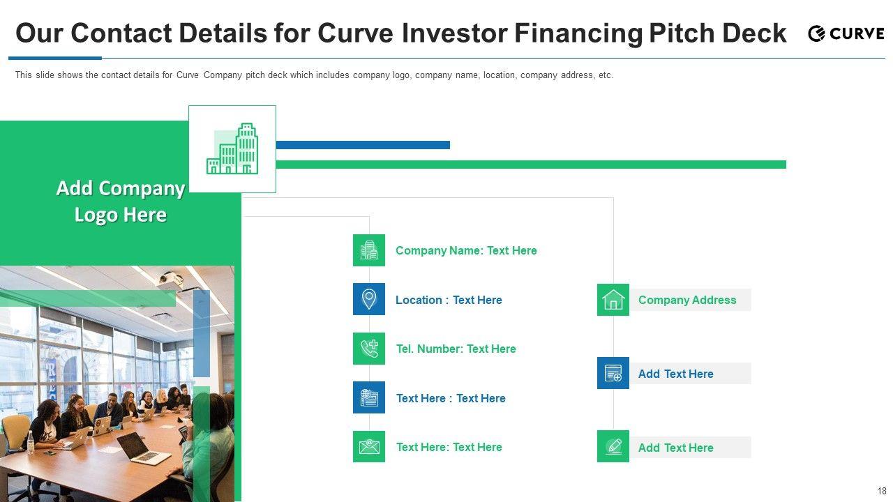This screenshot has width=893, height=502.
Task: Click 'Location : Text Here' label
Action: click(x=449, y=300)
